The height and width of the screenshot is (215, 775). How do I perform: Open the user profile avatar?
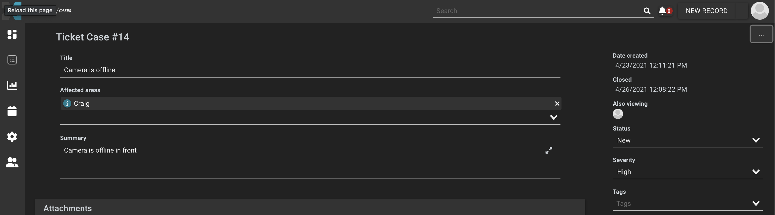pos(760,11)
